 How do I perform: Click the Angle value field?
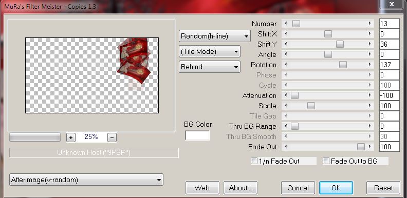390,54
